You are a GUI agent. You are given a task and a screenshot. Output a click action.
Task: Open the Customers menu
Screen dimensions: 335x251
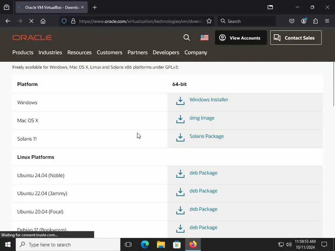pyautogui.click(x=109, y=53)
